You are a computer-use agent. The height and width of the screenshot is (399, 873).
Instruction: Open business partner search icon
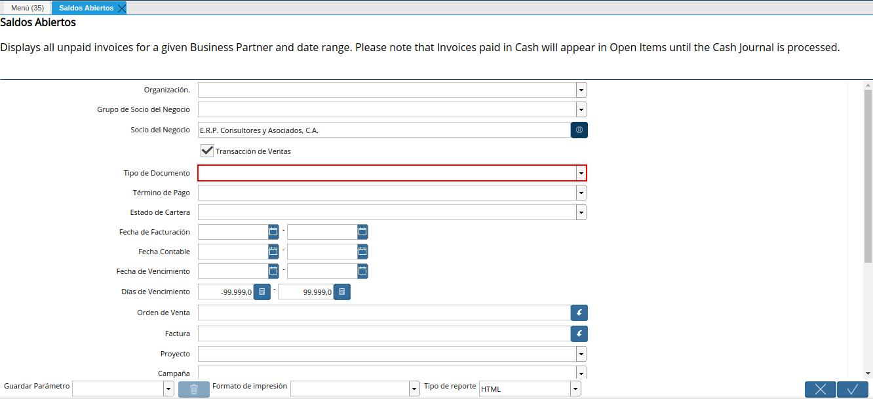point(579,130)
